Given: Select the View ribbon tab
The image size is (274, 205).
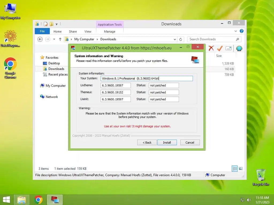Looking at the screenshot, I should pos(88,31).
